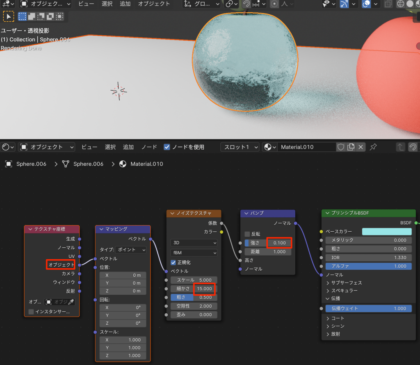Click the eyedropper in Texture Coordinate node
This screenshot has height=365, width=420.
(71, 302)
